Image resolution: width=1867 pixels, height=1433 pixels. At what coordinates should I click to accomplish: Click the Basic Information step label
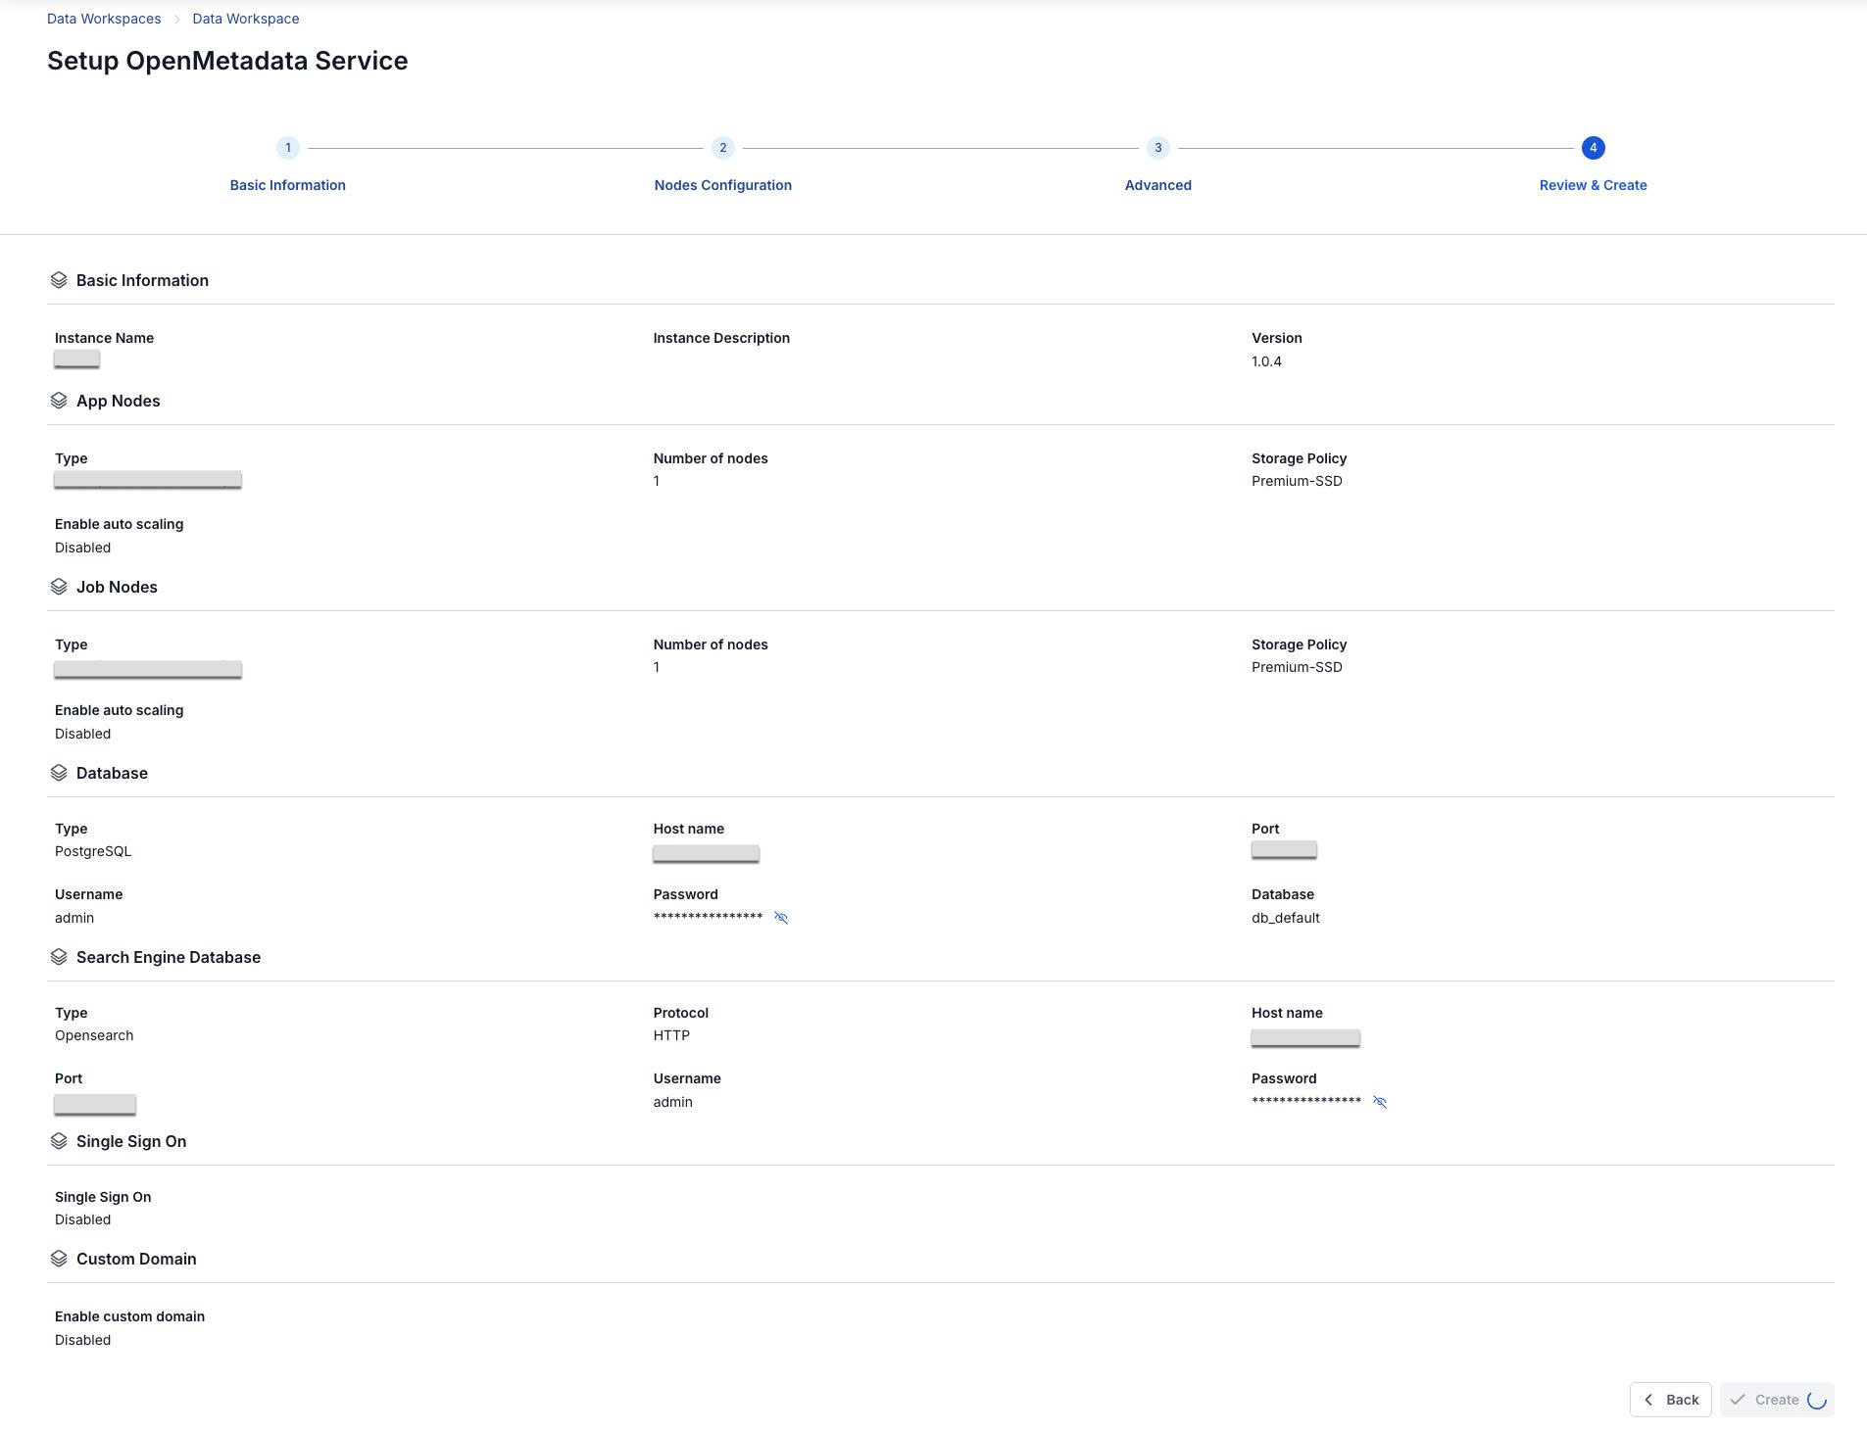tap(288, 185)
